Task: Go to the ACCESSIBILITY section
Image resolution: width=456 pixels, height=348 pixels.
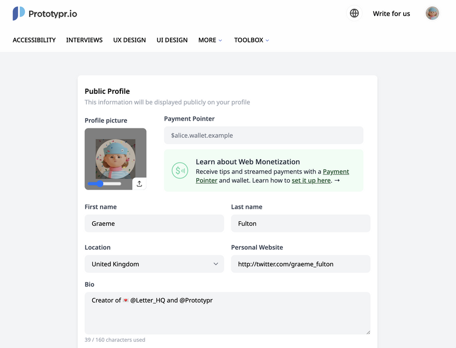Action: pos(34,40)
